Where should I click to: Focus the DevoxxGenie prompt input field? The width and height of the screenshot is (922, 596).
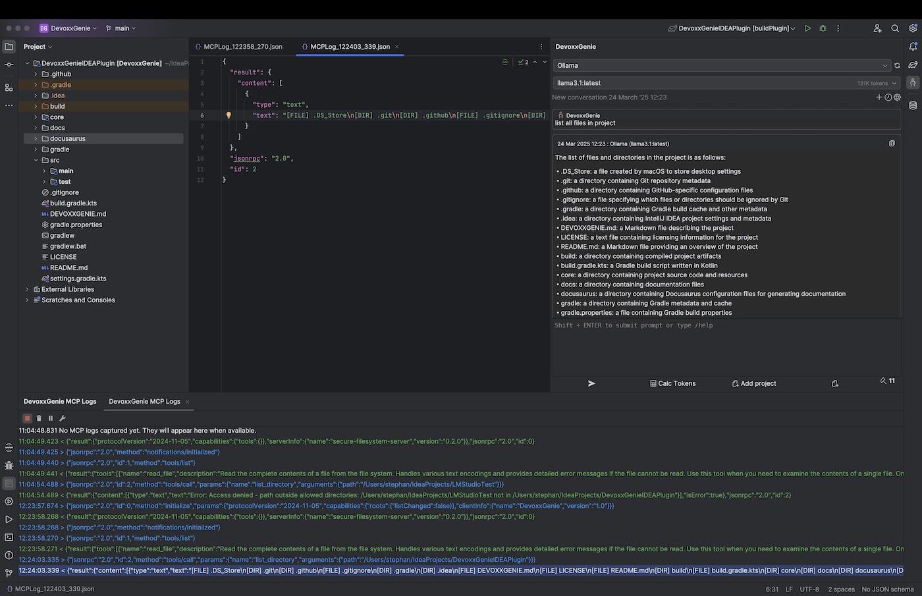tap(726, 347)
